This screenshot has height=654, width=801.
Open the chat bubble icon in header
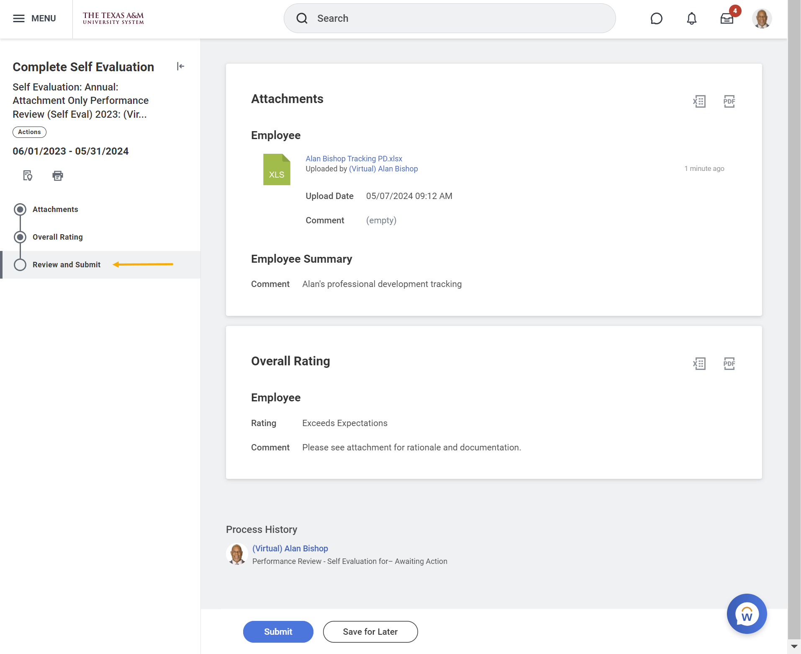pos(656,18)
